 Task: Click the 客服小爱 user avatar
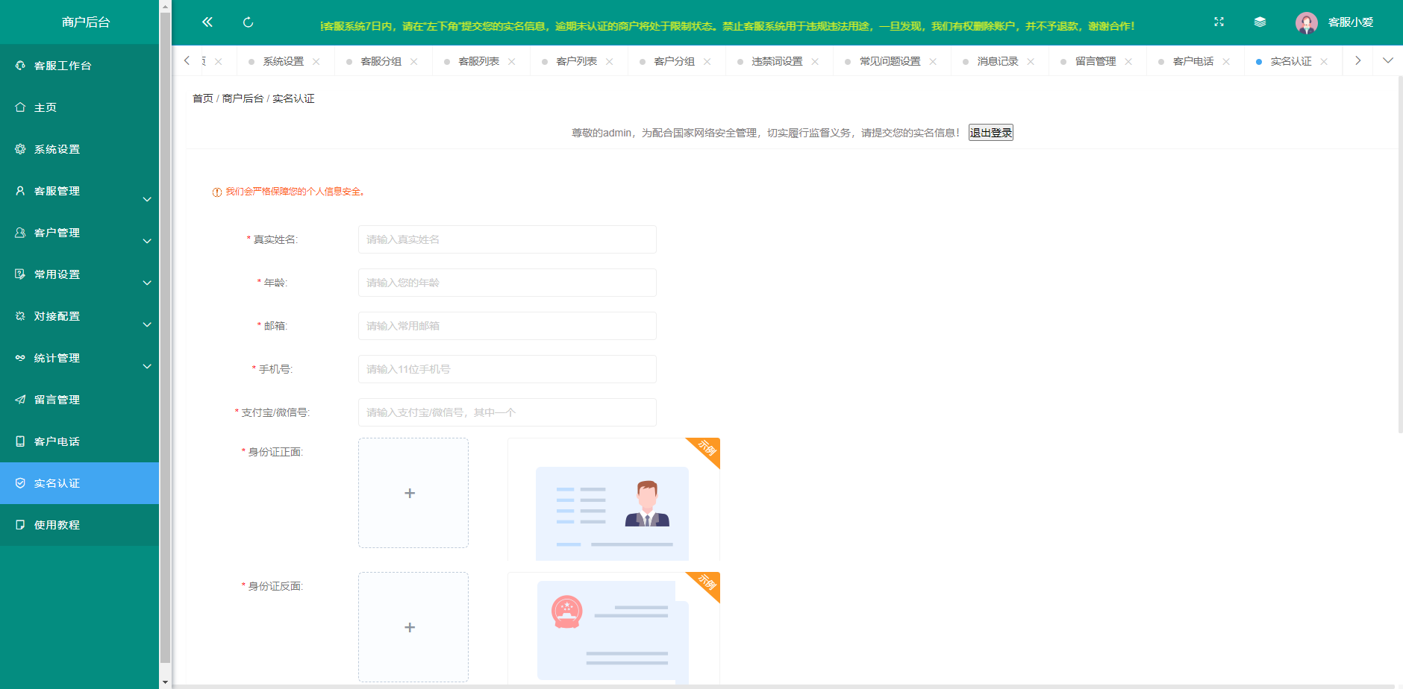[1306, 23]
